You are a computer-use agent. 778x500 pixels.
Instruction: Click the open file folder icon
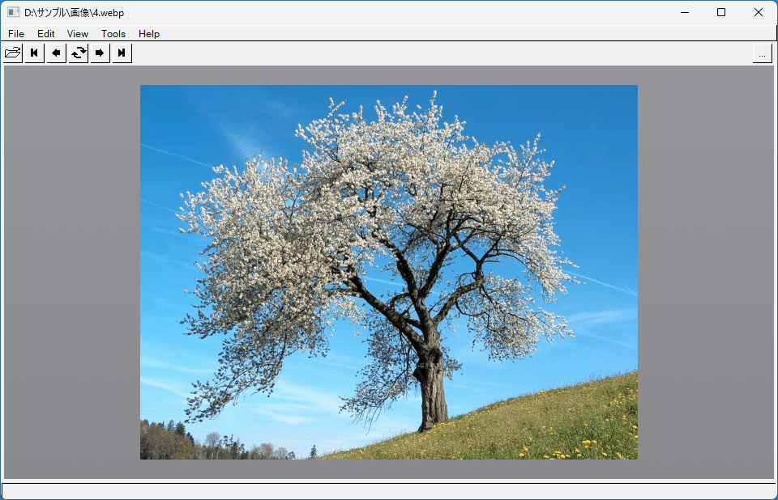coord(13,53)
